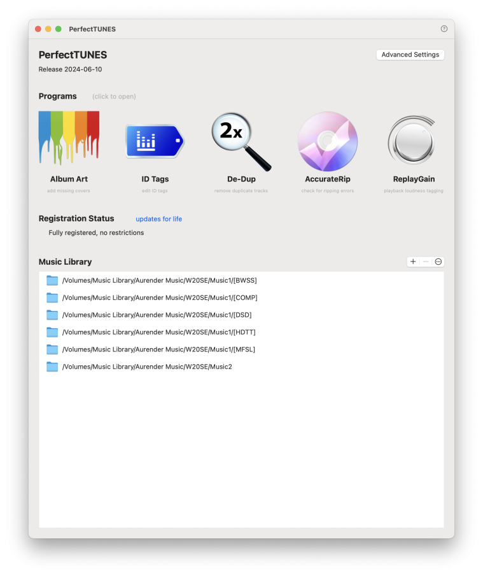Launch the ID Tags blue tag icon
483x576 pixels.
click(155, 141)
